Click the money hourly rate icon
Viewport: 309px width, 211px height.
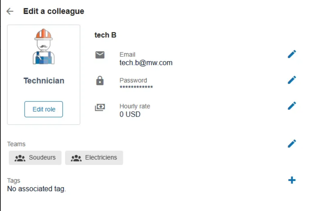[100, 107]
